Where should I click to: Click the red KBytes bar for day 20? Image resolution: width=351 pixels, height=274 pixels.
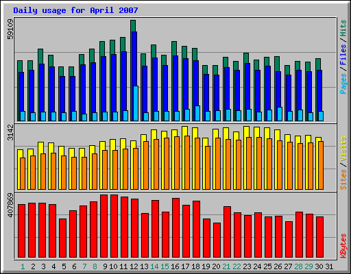coord(217,240)
